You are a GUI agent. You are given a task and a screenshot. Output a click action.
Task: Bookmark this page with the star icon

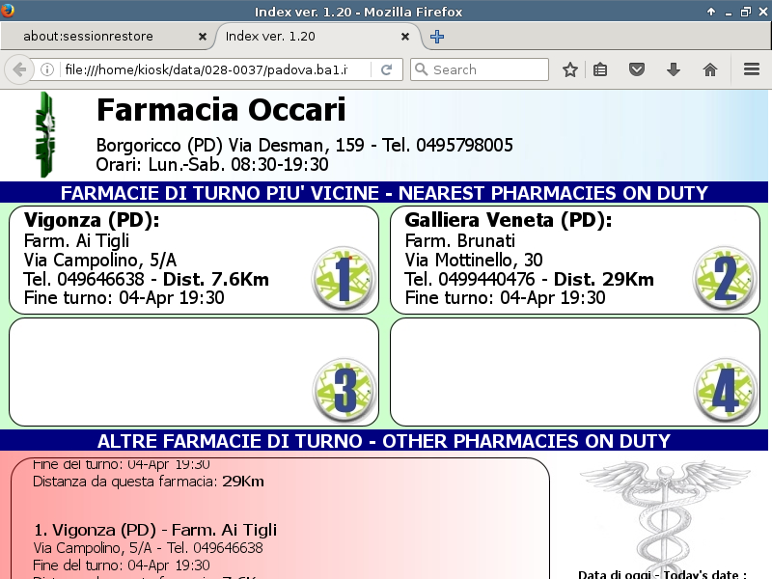point(570,69)
